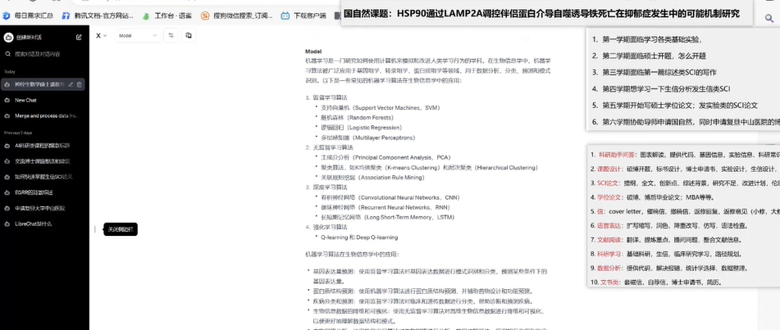Click the Previous 7 days section label

point(18,133)
